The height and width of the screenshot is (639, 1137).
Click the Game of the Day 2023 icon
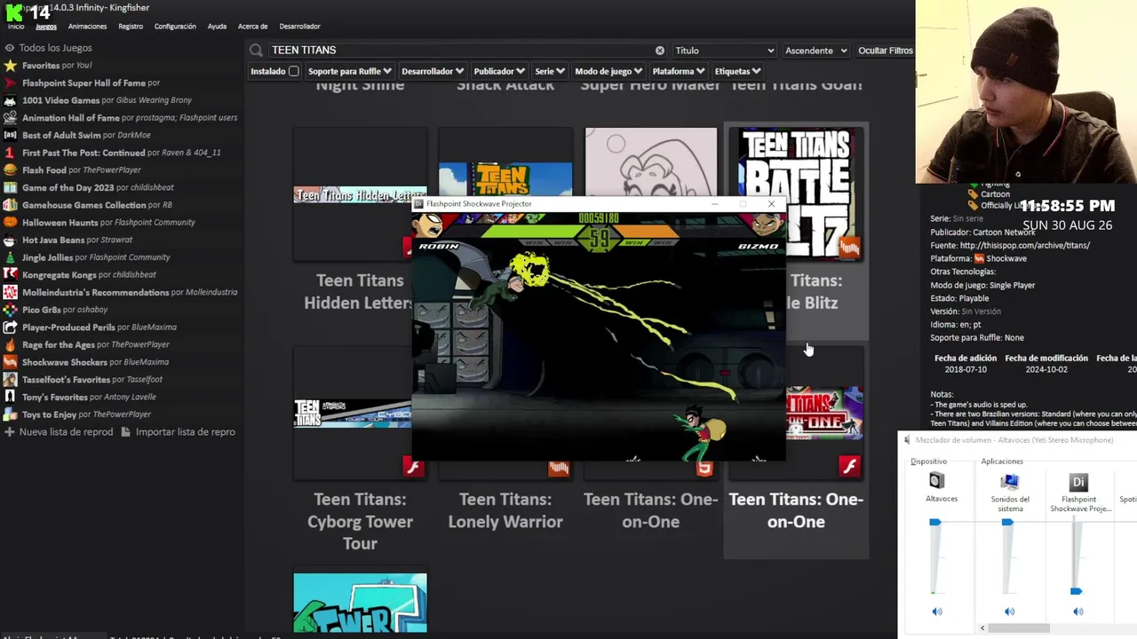10,187
